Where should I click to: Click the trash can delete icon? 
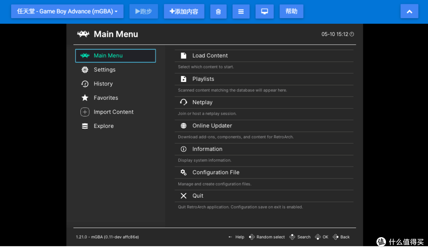pos(218,11)
